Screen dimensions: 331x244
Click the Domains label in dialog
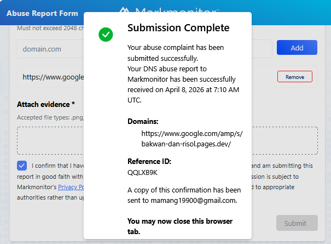[x=143, y=121]
